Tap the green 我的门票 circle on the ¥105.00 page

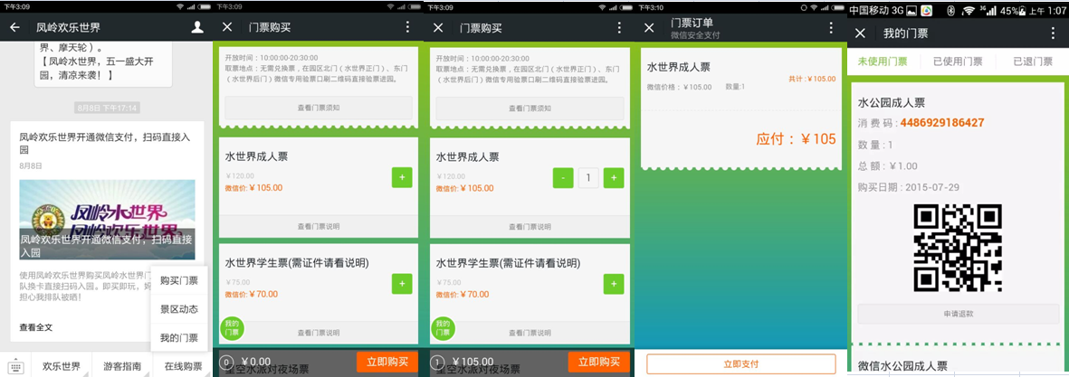(443, 328)
